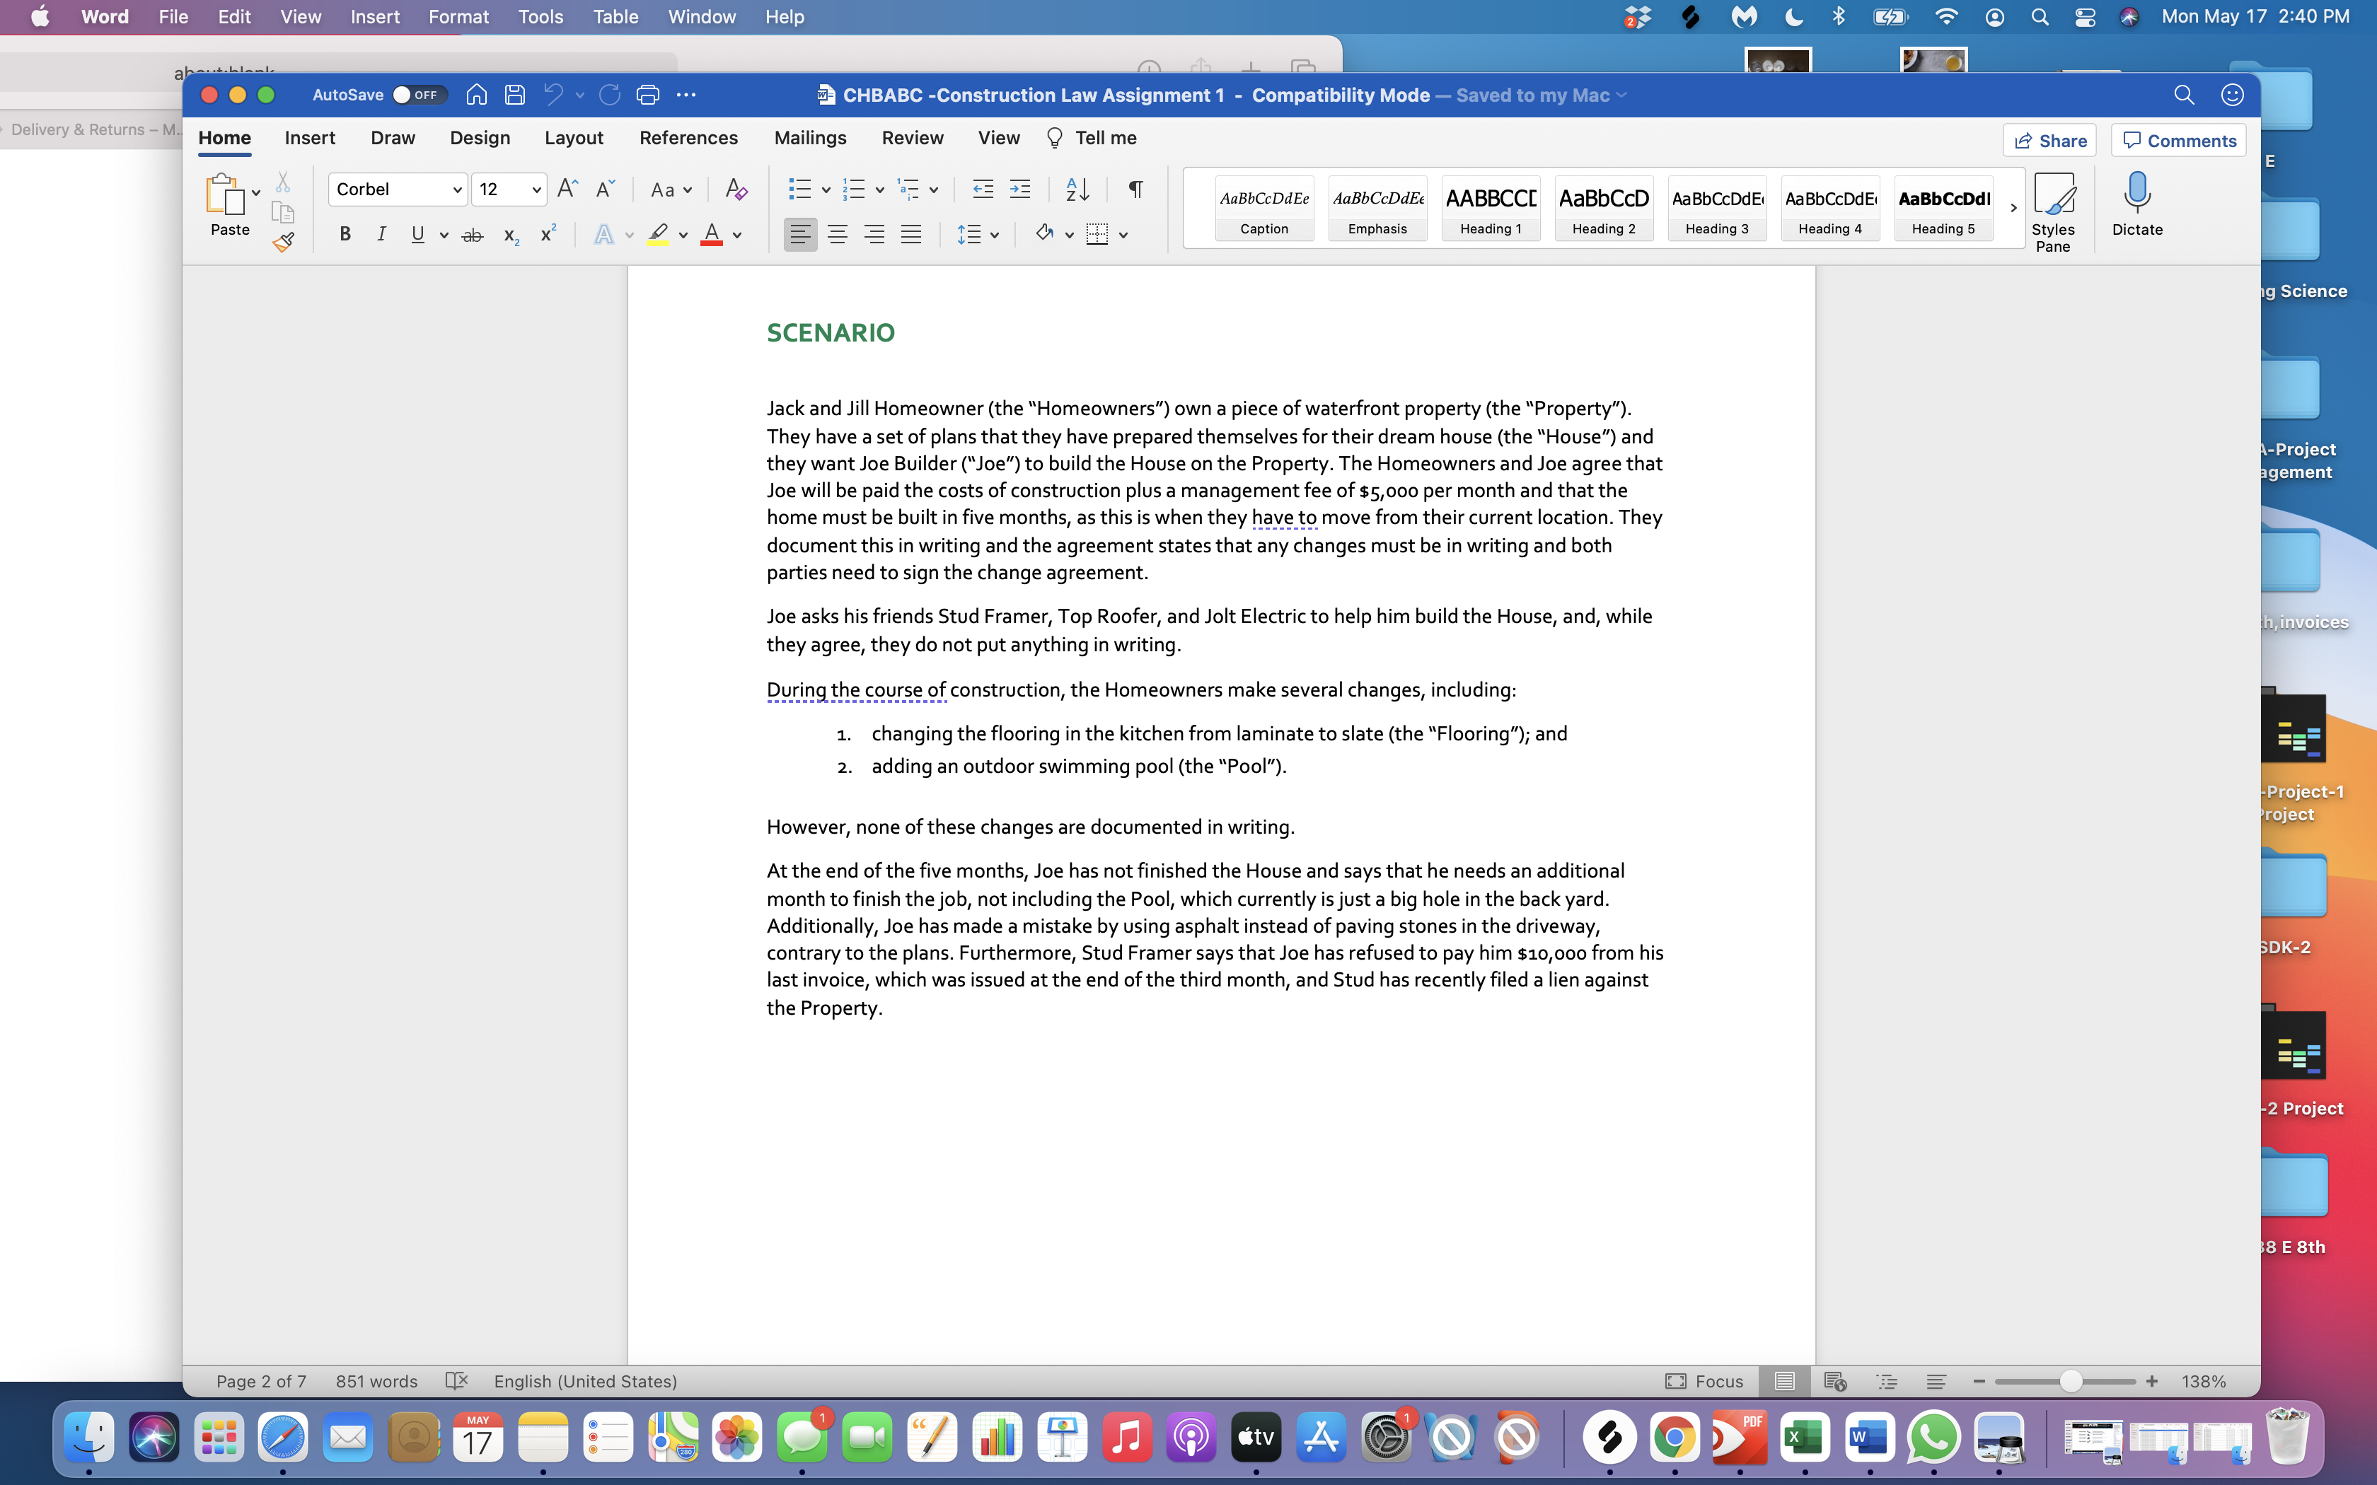Select center text alignment
2377x1485 pixels.
(837, 234)
